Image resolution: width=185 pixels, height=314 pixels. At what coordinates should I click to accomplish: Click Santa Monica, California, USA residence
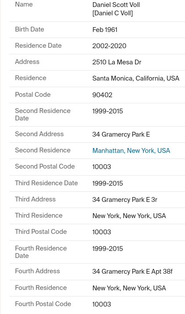tap(136, 78)
